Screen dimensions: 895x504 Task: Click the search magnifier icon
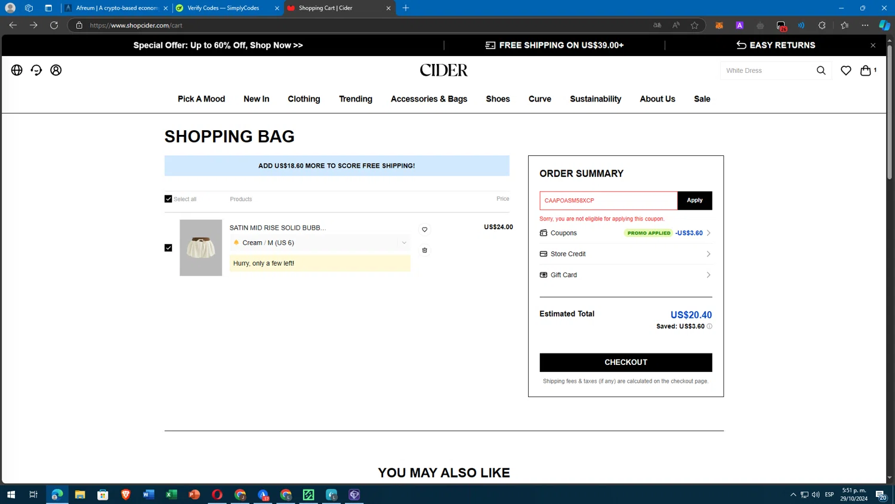point(821,70)
